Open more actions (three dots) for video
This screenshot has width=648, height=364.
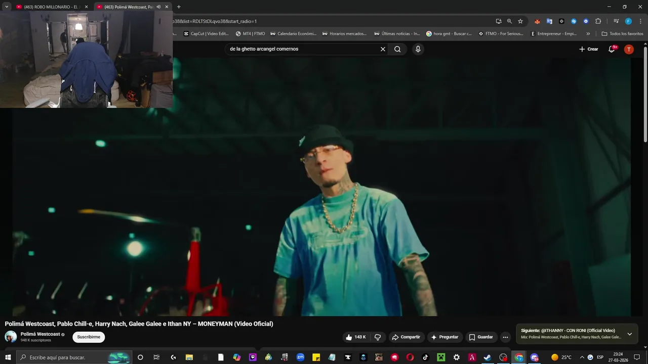[x=505, y=337]
